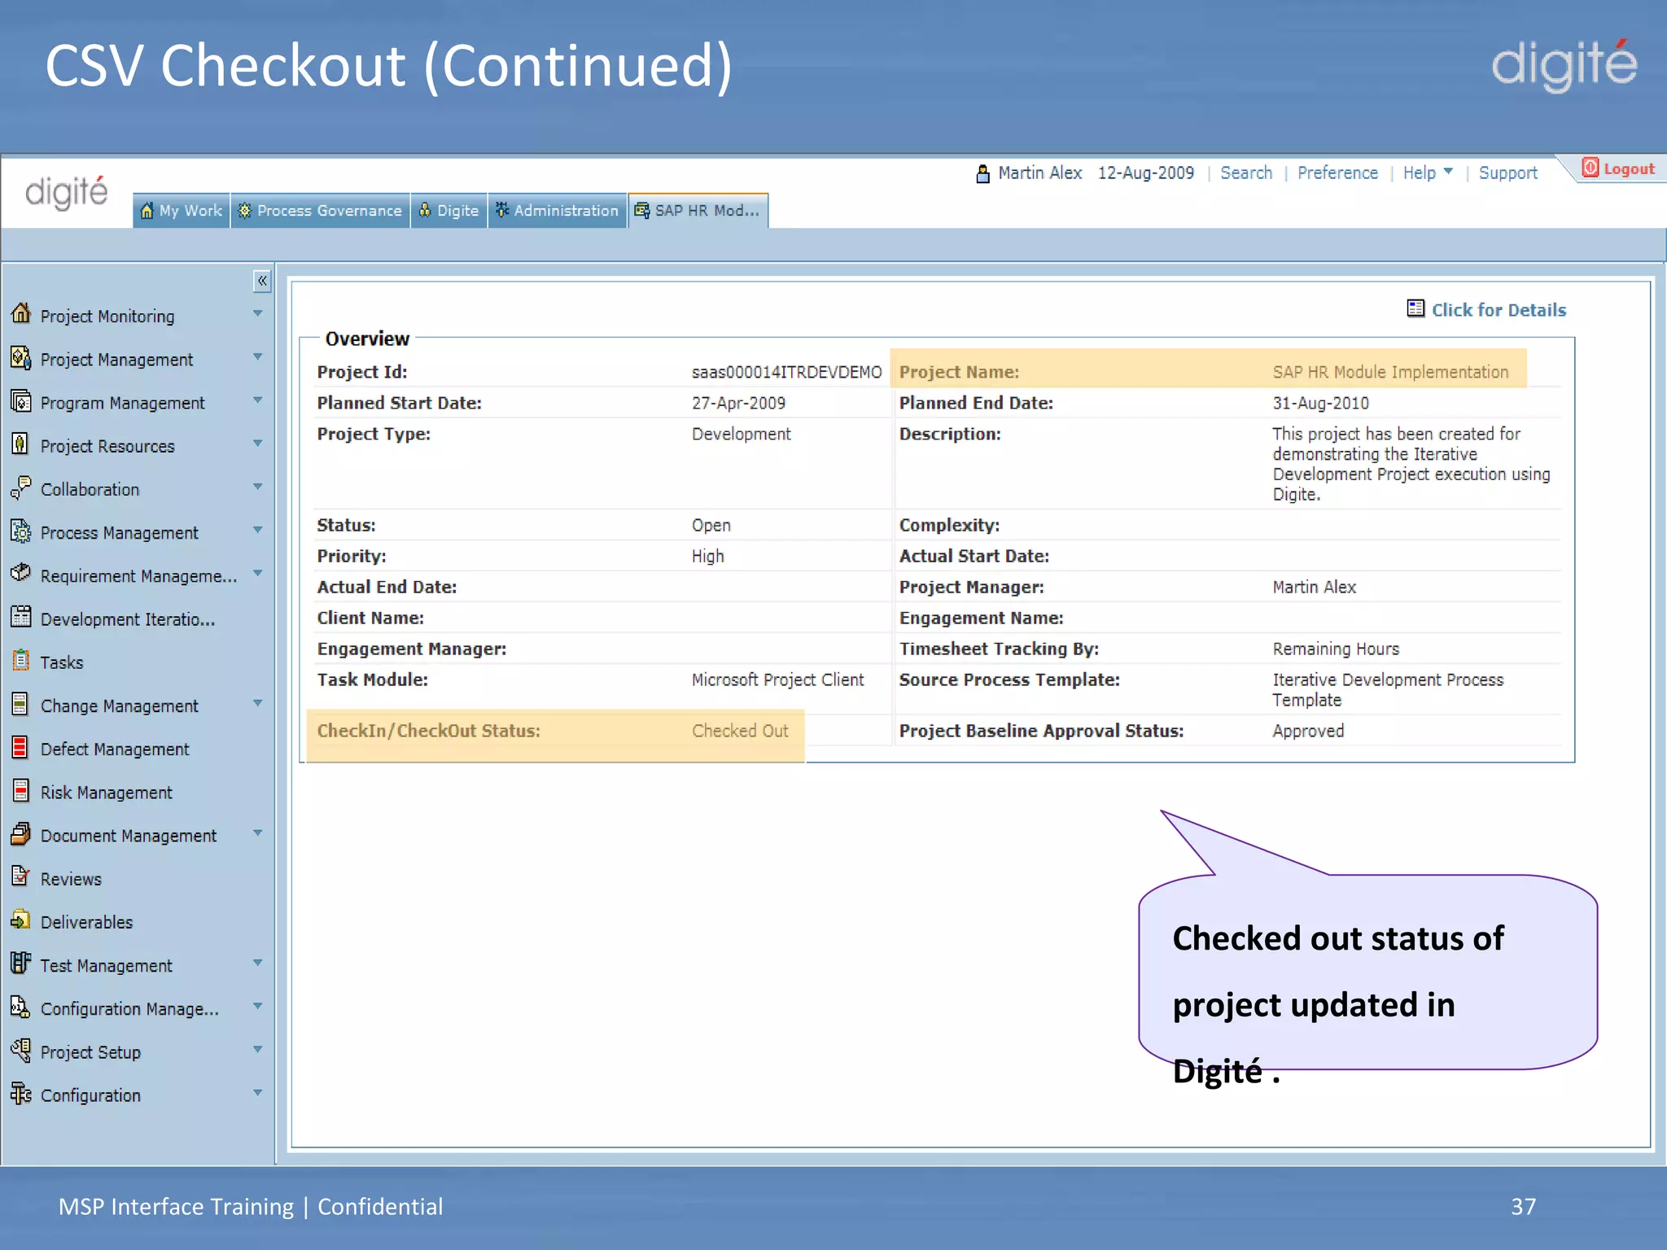The width and height of the screenshot is (1667, 1250).
Task: Click the Reviews sidebar icon
Action: [x=21, y=876]
